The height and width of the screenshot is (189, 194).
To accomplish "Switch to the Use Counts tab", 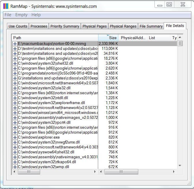I will 18,26.
